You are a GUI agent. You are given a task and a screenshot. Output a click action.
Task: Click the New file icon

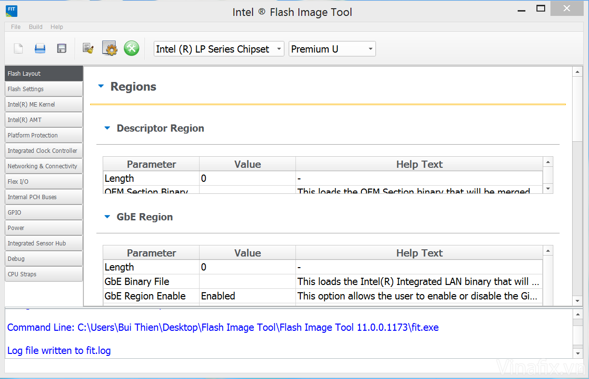coord(18,48)
